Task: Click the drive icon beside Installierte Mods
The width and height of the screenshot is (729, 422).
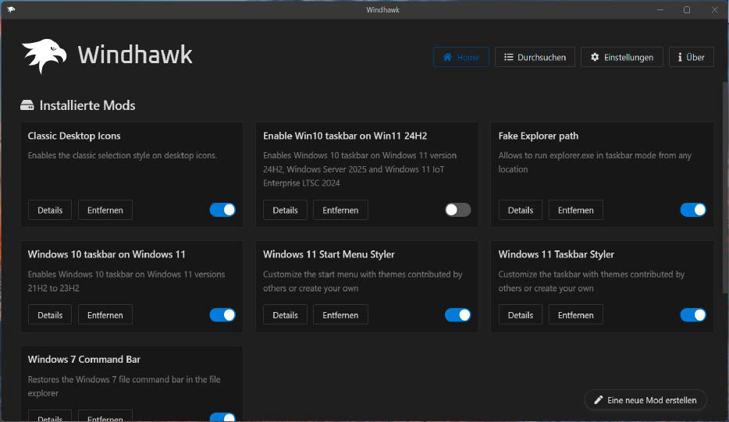Action: (x=27, y=105)
